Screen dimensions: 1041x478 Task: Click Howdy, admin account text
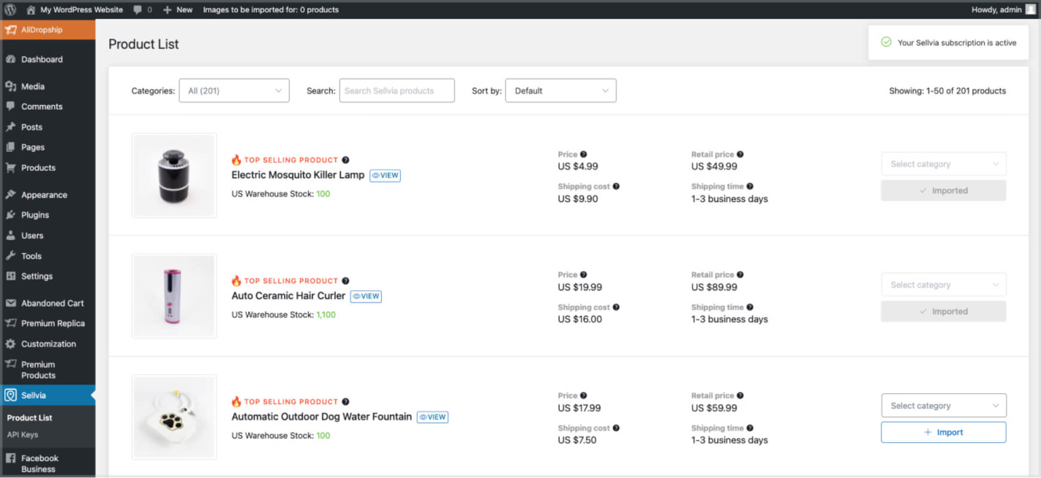click(x=996, y=10)
